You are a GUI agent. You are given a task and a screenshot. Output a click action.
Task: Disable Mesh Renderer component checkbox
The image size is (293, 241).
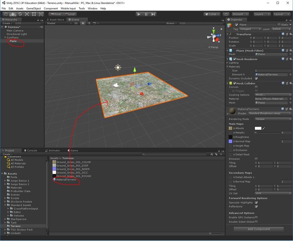tap(234, 59)
